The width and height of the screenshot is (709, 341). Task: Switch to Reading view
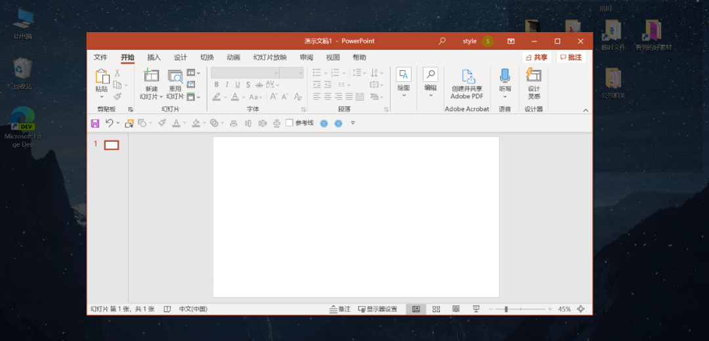coord(456,309)
